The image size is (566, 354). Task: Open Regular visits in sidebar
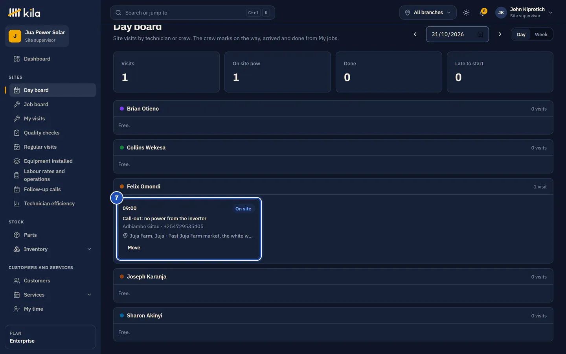(53, 147)
